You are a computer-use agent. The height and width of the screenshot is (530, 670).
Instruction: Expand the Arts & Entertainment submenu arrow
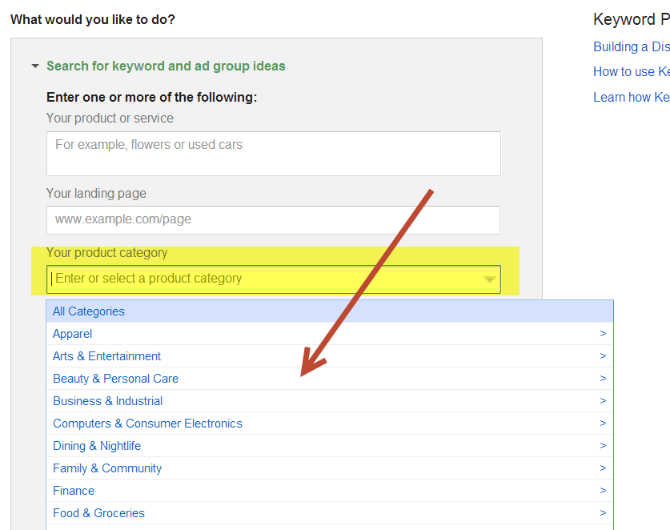click(603, 356)
